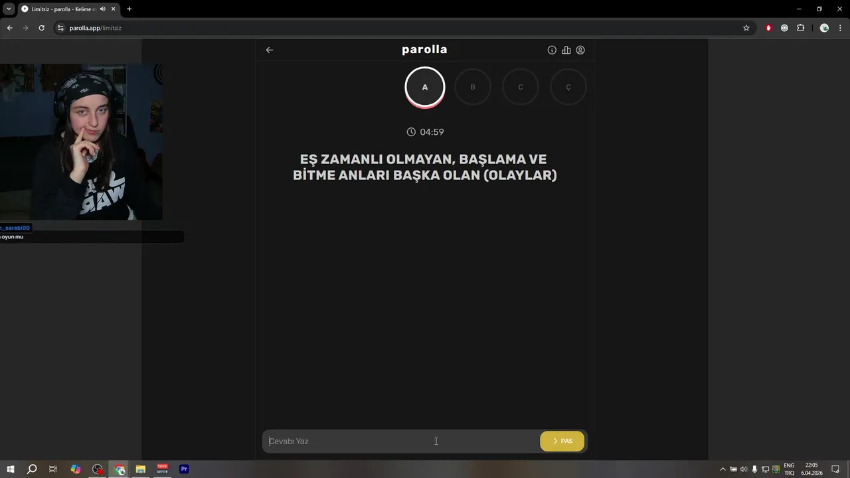Image resolution: width=850 pixels, height=478 pixels.
Task: Click the parolla logo title
Action: (424, 50)
